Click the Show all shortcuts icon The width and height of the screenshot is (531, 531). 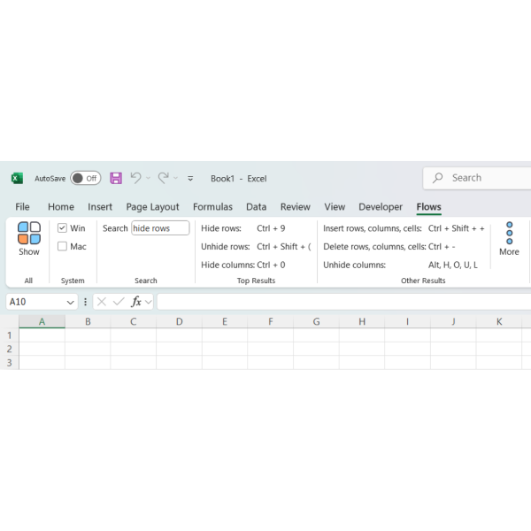(29, 239)
